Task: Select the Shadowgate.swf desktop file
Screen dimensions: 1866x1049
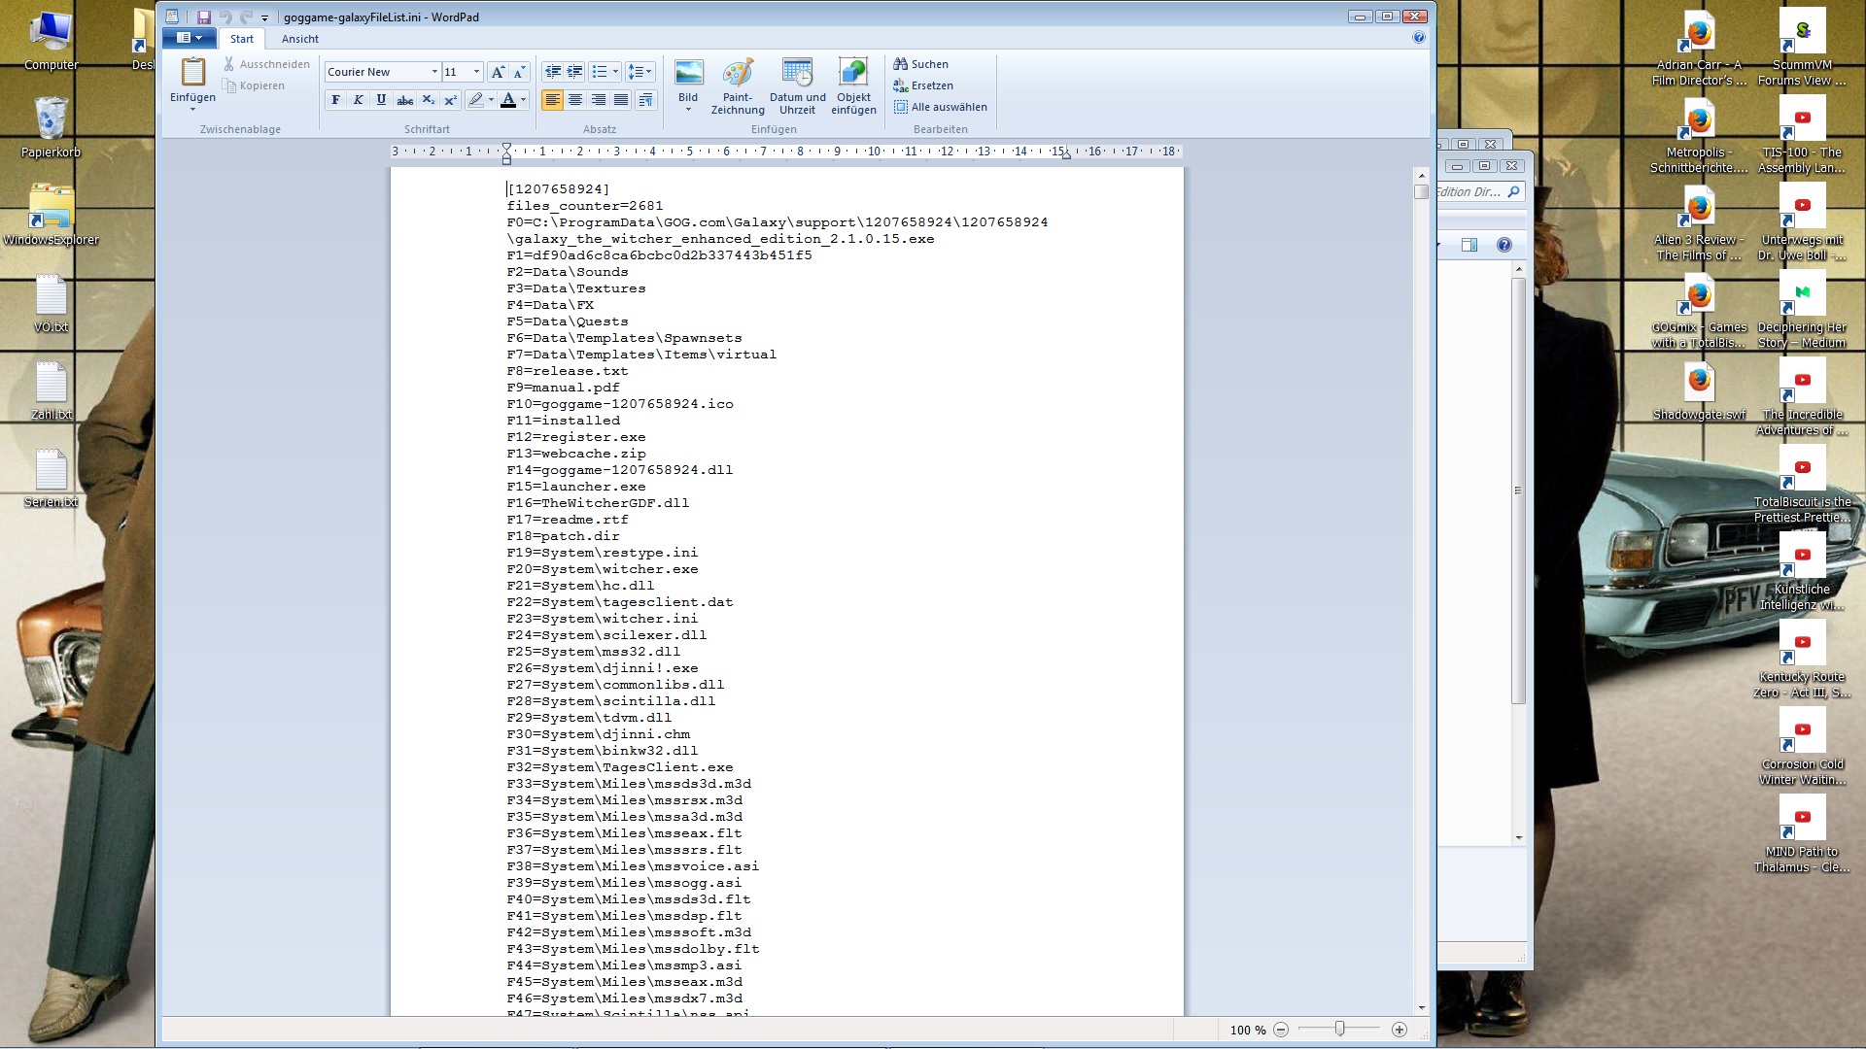Action: (x=1699, y=389)
